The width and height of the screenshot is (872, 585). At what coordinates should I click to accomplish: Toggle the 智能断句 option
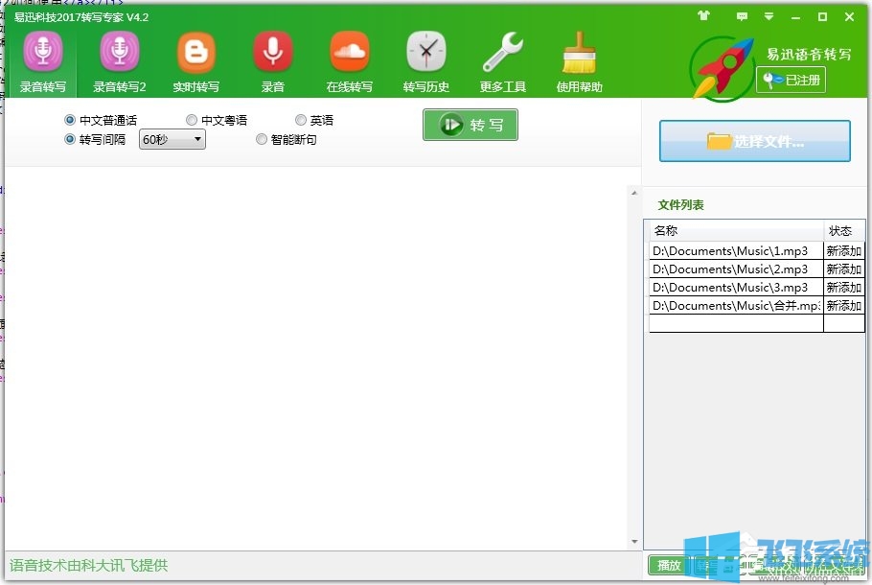point(262,139)
